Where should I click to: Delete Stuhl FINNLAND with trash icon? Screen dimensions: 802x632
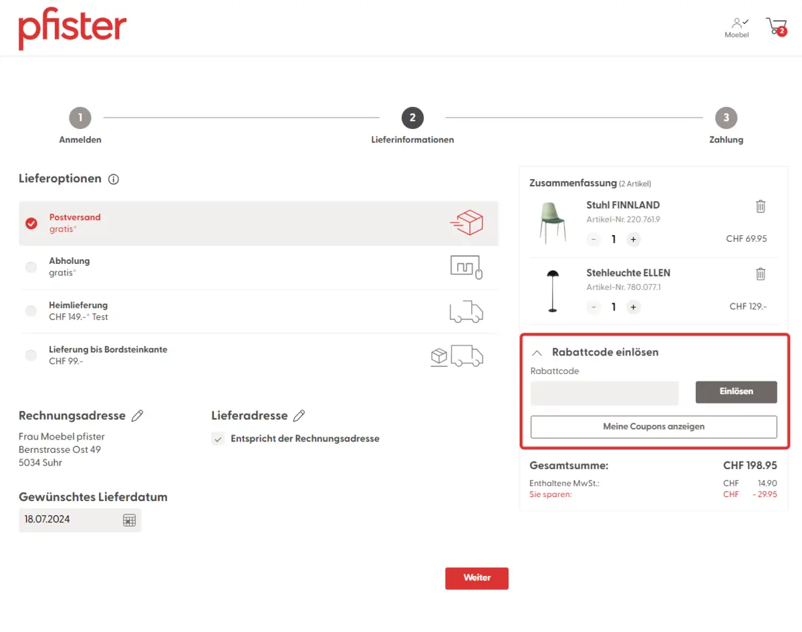pyautogui.click(x=760, y=206)
